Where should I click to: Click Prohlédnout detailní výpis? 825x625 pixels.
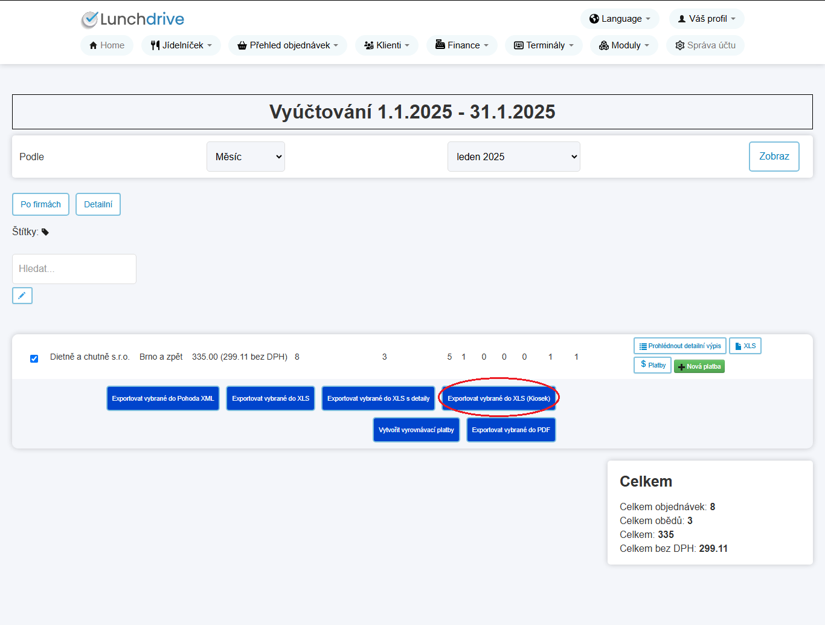680,346
